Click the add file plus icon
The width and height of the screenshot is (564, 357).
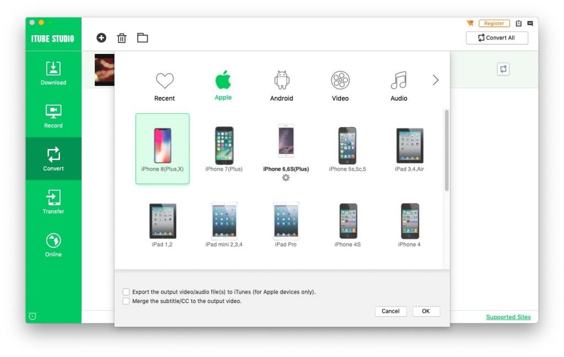coord(101,38)
